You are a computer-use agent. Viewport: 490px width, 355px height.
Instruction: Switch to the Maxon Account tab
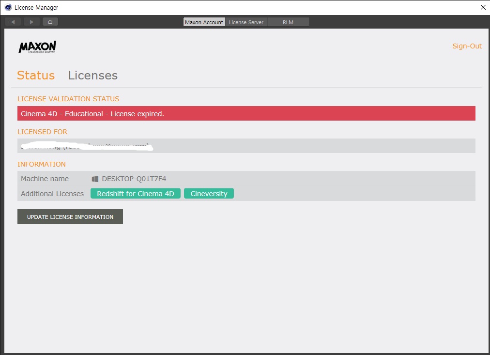tap(204, 22)
